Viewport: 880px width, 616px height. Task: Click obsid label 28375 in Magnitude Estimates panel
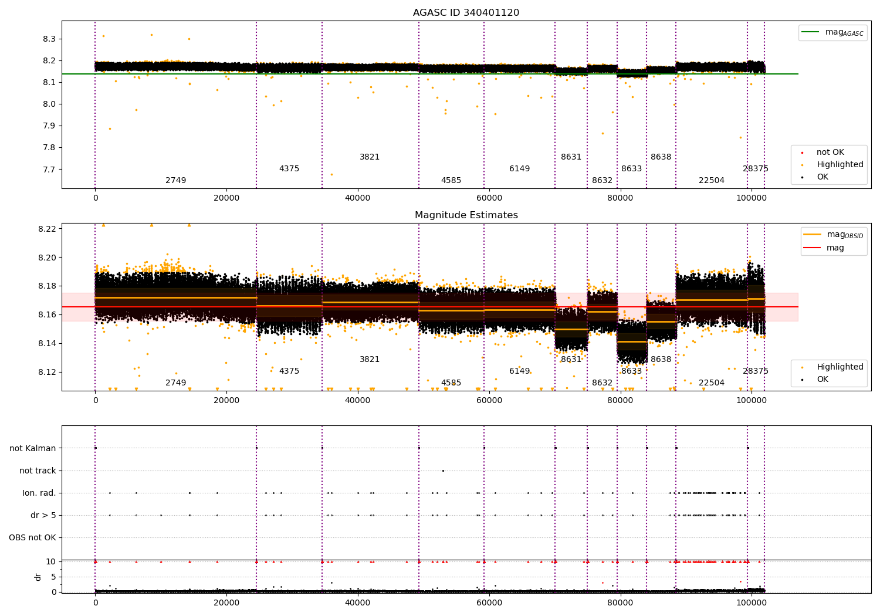(756, 371)
